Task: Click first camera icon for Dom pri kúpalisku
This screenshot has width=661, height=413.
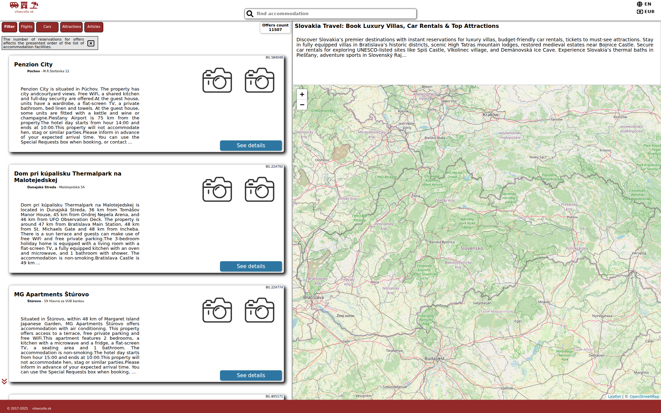Action: (x=217, y=189)
